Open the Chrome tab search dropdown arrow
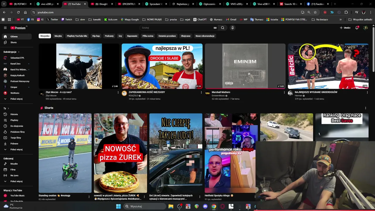375x211 pixels. pos(4,4)
